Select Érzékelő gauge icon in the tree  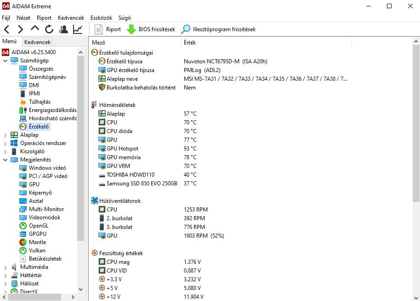click(x=23, y=127)
